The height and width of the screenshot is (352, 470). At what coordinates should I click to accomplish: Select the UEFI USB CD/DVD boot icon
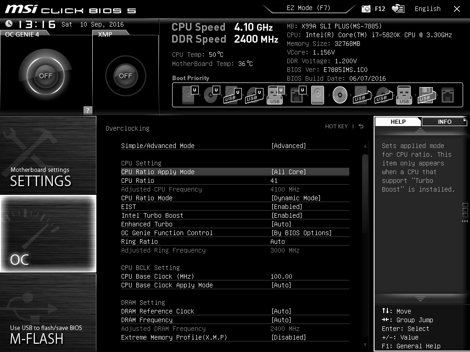(x=254, y=95)
